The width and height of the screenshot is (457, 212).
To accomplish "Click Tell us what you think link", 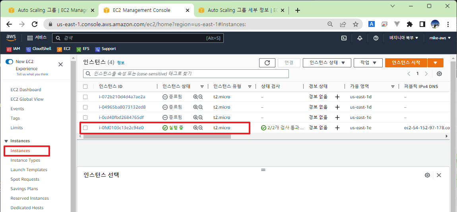I will (32, 74).
